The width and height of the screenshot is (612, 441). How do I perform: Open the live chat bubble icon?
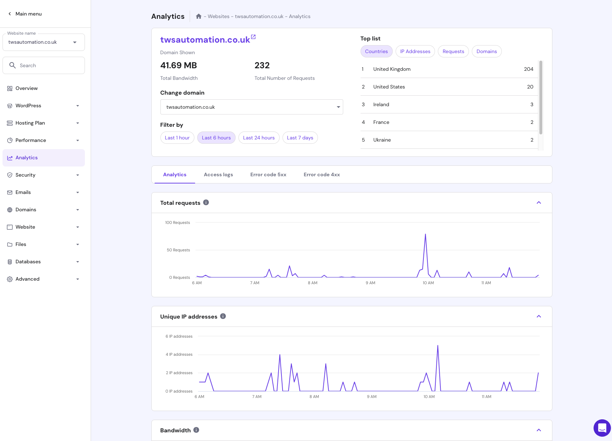click(602, 428)
